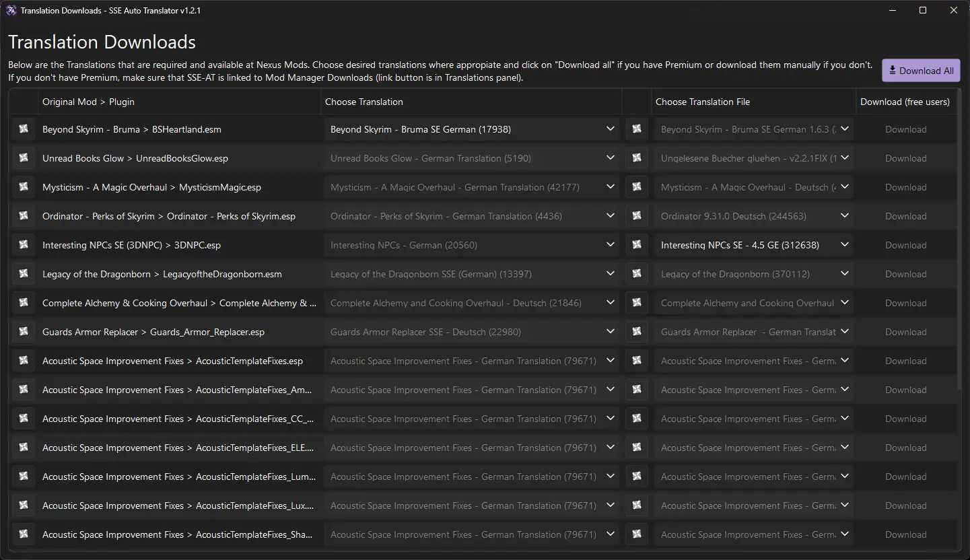This screenshot has height=560, width=970.
Task: Expand translation dropdown in AcousticTemplateFixes_CC row
Action: pyautogui.click(x=472, y=419)
